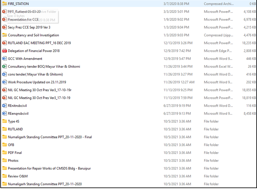Click the Word icon next to GCC With Amendment

tap(4, 59)
